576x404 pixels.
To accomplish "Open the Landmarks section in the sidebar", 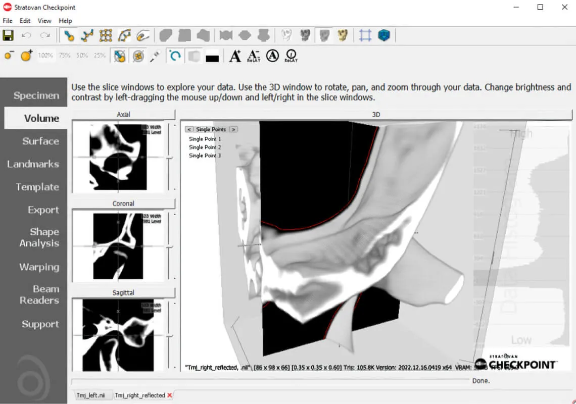I will pyautogui.click(x=33, y=164).
